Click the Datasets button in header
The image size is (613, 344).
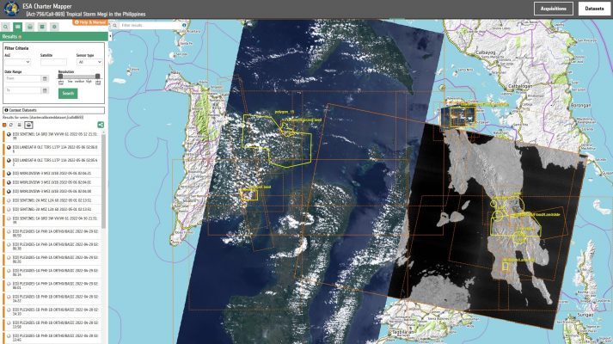coord(594,9)
